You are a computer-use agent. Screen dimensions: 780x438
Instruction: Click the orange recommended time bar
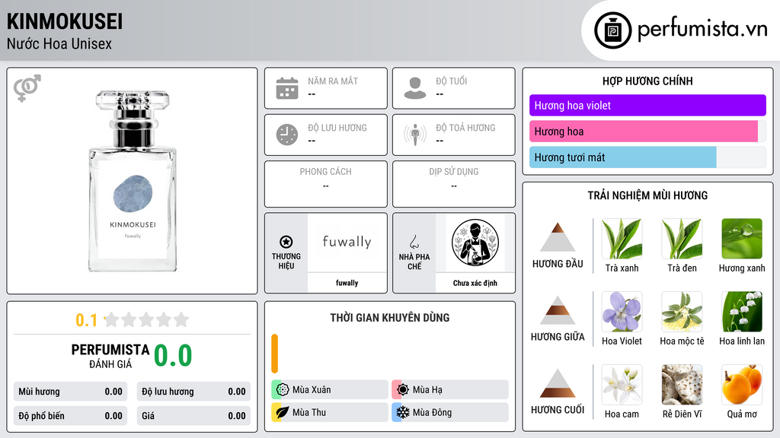[x=274, y=354]
